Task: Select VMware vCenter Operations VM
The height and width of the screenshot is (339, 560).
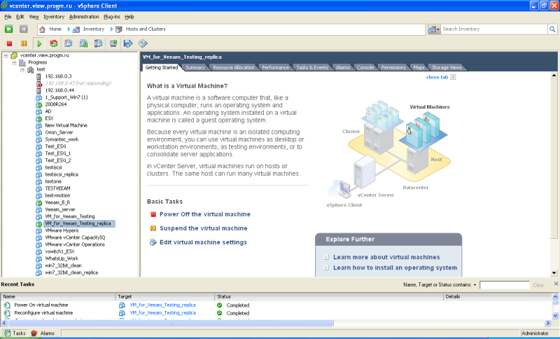Action: tap(75, 244)
